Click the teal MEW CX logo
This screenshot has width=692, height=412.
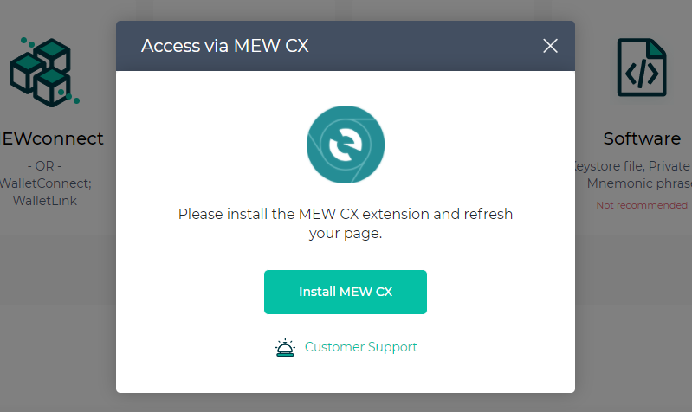(x=346, y=145)
